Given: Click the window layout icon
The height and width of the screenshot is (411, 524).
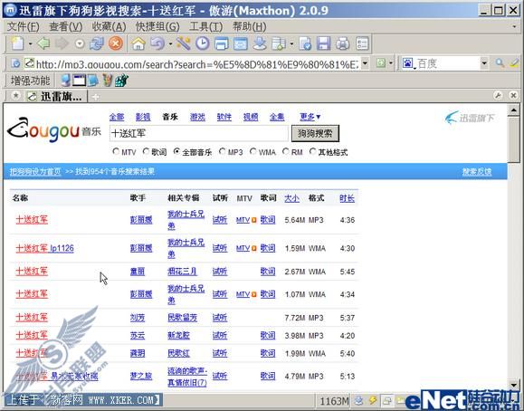Looking at the screenshot, I should tap(221, 43).
